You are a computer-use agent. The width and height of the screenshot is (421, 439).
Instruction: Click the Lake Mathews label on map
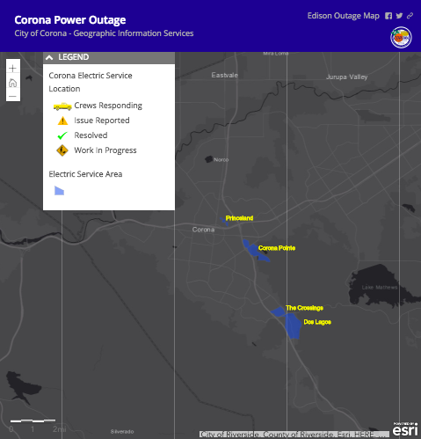[x=380, y=288]
